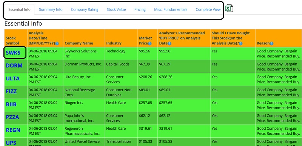Open the SWKS stock symbol link
302x146 pixels.
pos(13,52)
